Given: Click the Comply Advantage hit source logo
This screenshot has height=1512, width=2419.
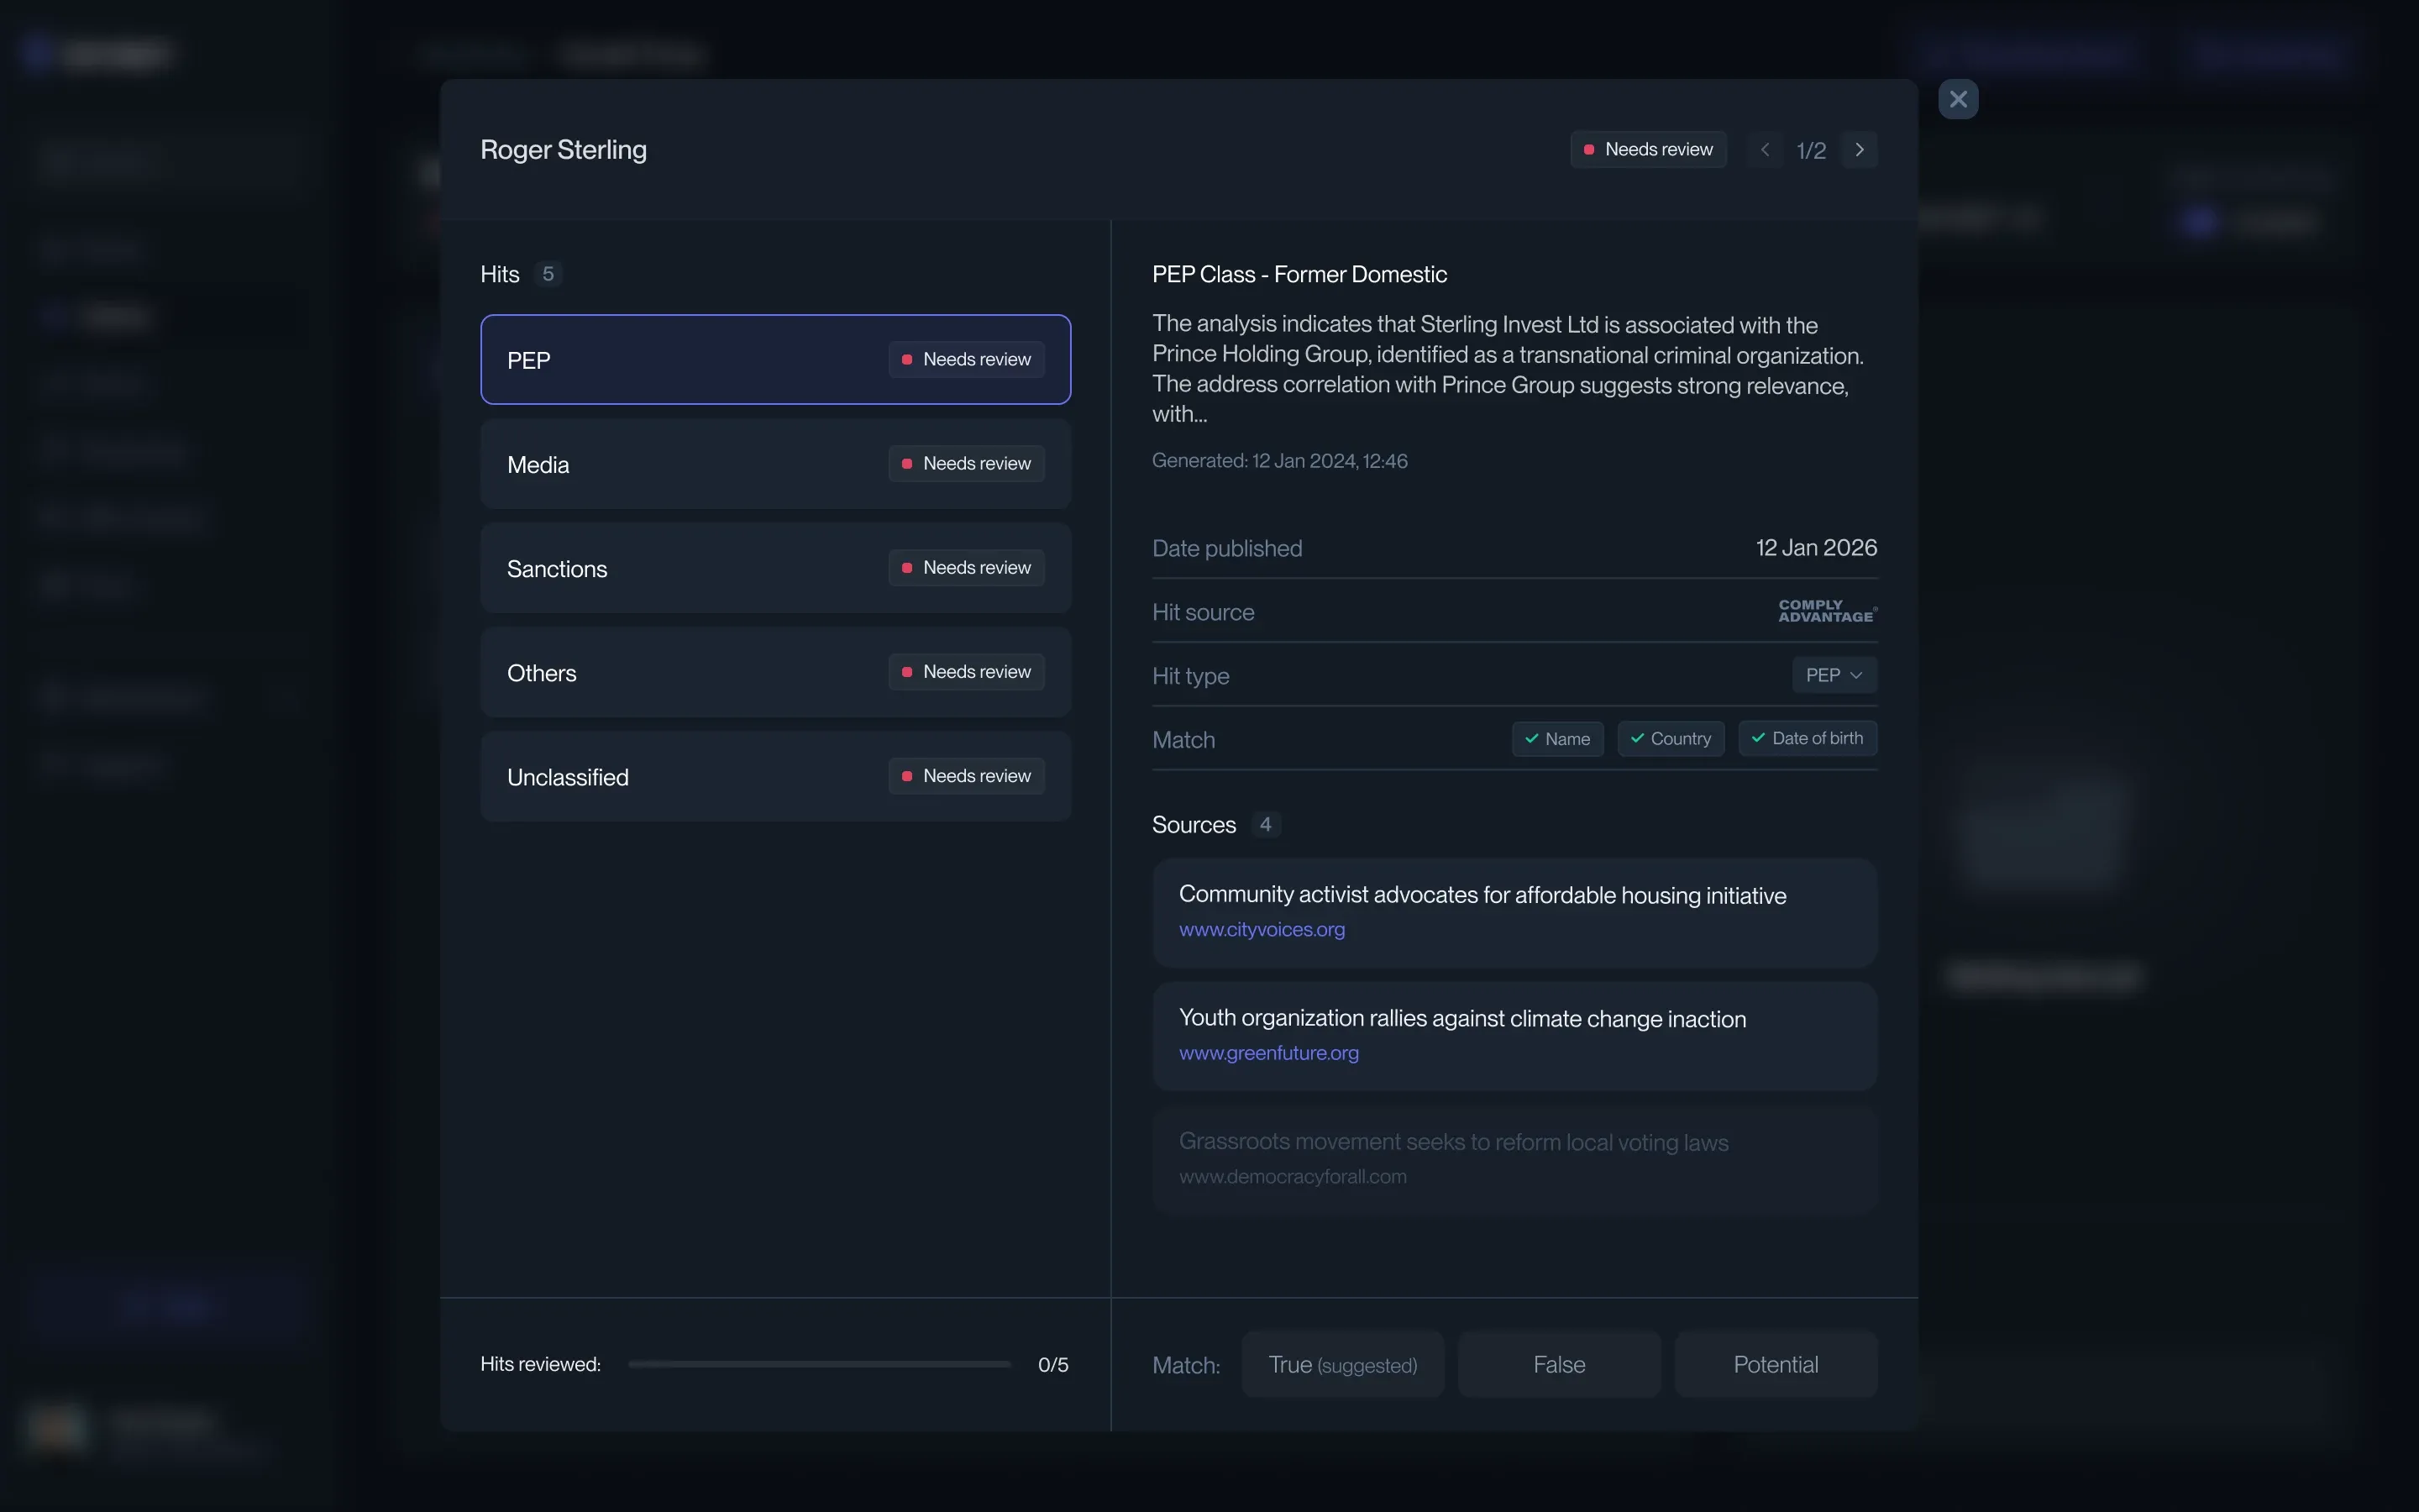Looking at the screenshot, I should [x=1827, y=611].
